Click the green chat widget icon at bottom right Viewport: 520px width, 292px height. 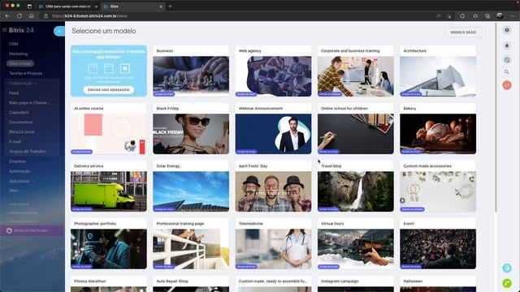507,283
